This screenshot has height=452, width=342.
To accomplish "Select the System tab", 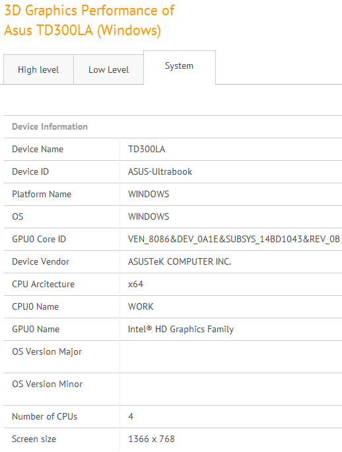I will 179,66.
